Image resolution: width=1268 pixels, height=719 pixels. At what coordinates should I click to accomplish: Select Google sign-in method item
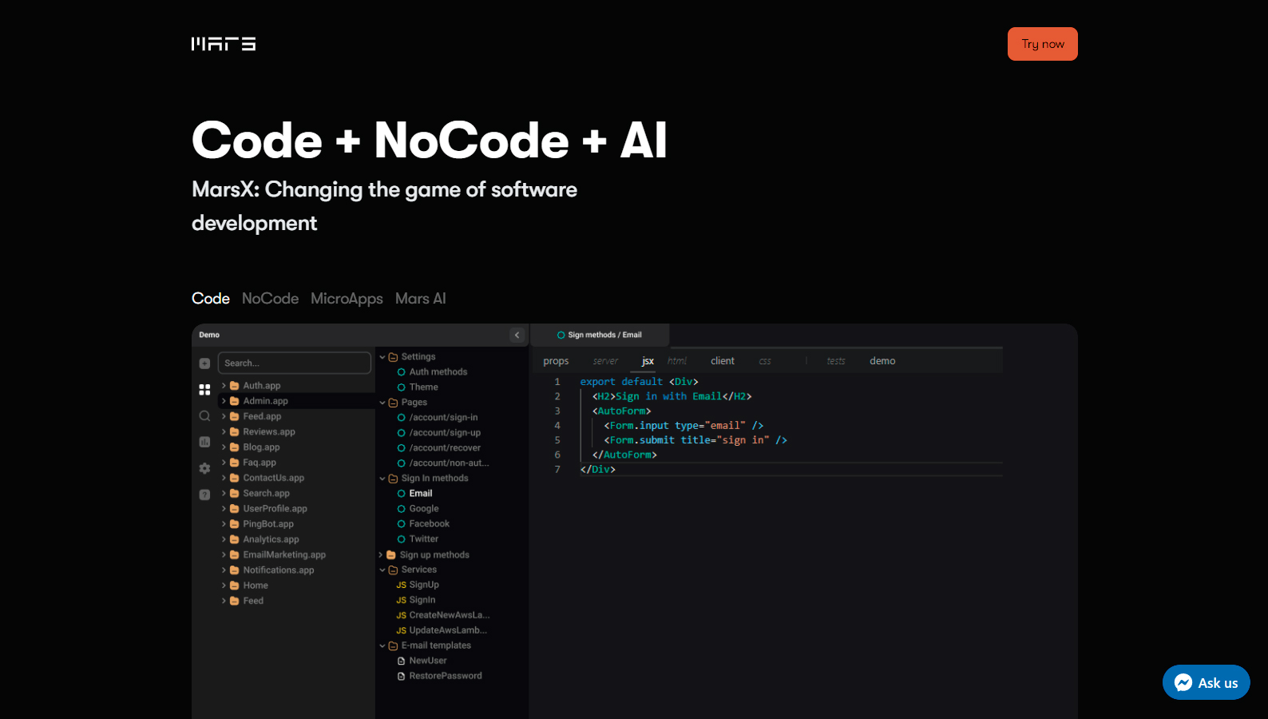[423, 509]
